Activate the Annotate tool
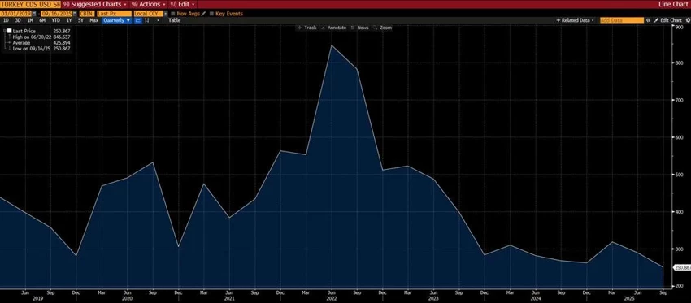This screenshot has width=691, height=303. [333, 28]
